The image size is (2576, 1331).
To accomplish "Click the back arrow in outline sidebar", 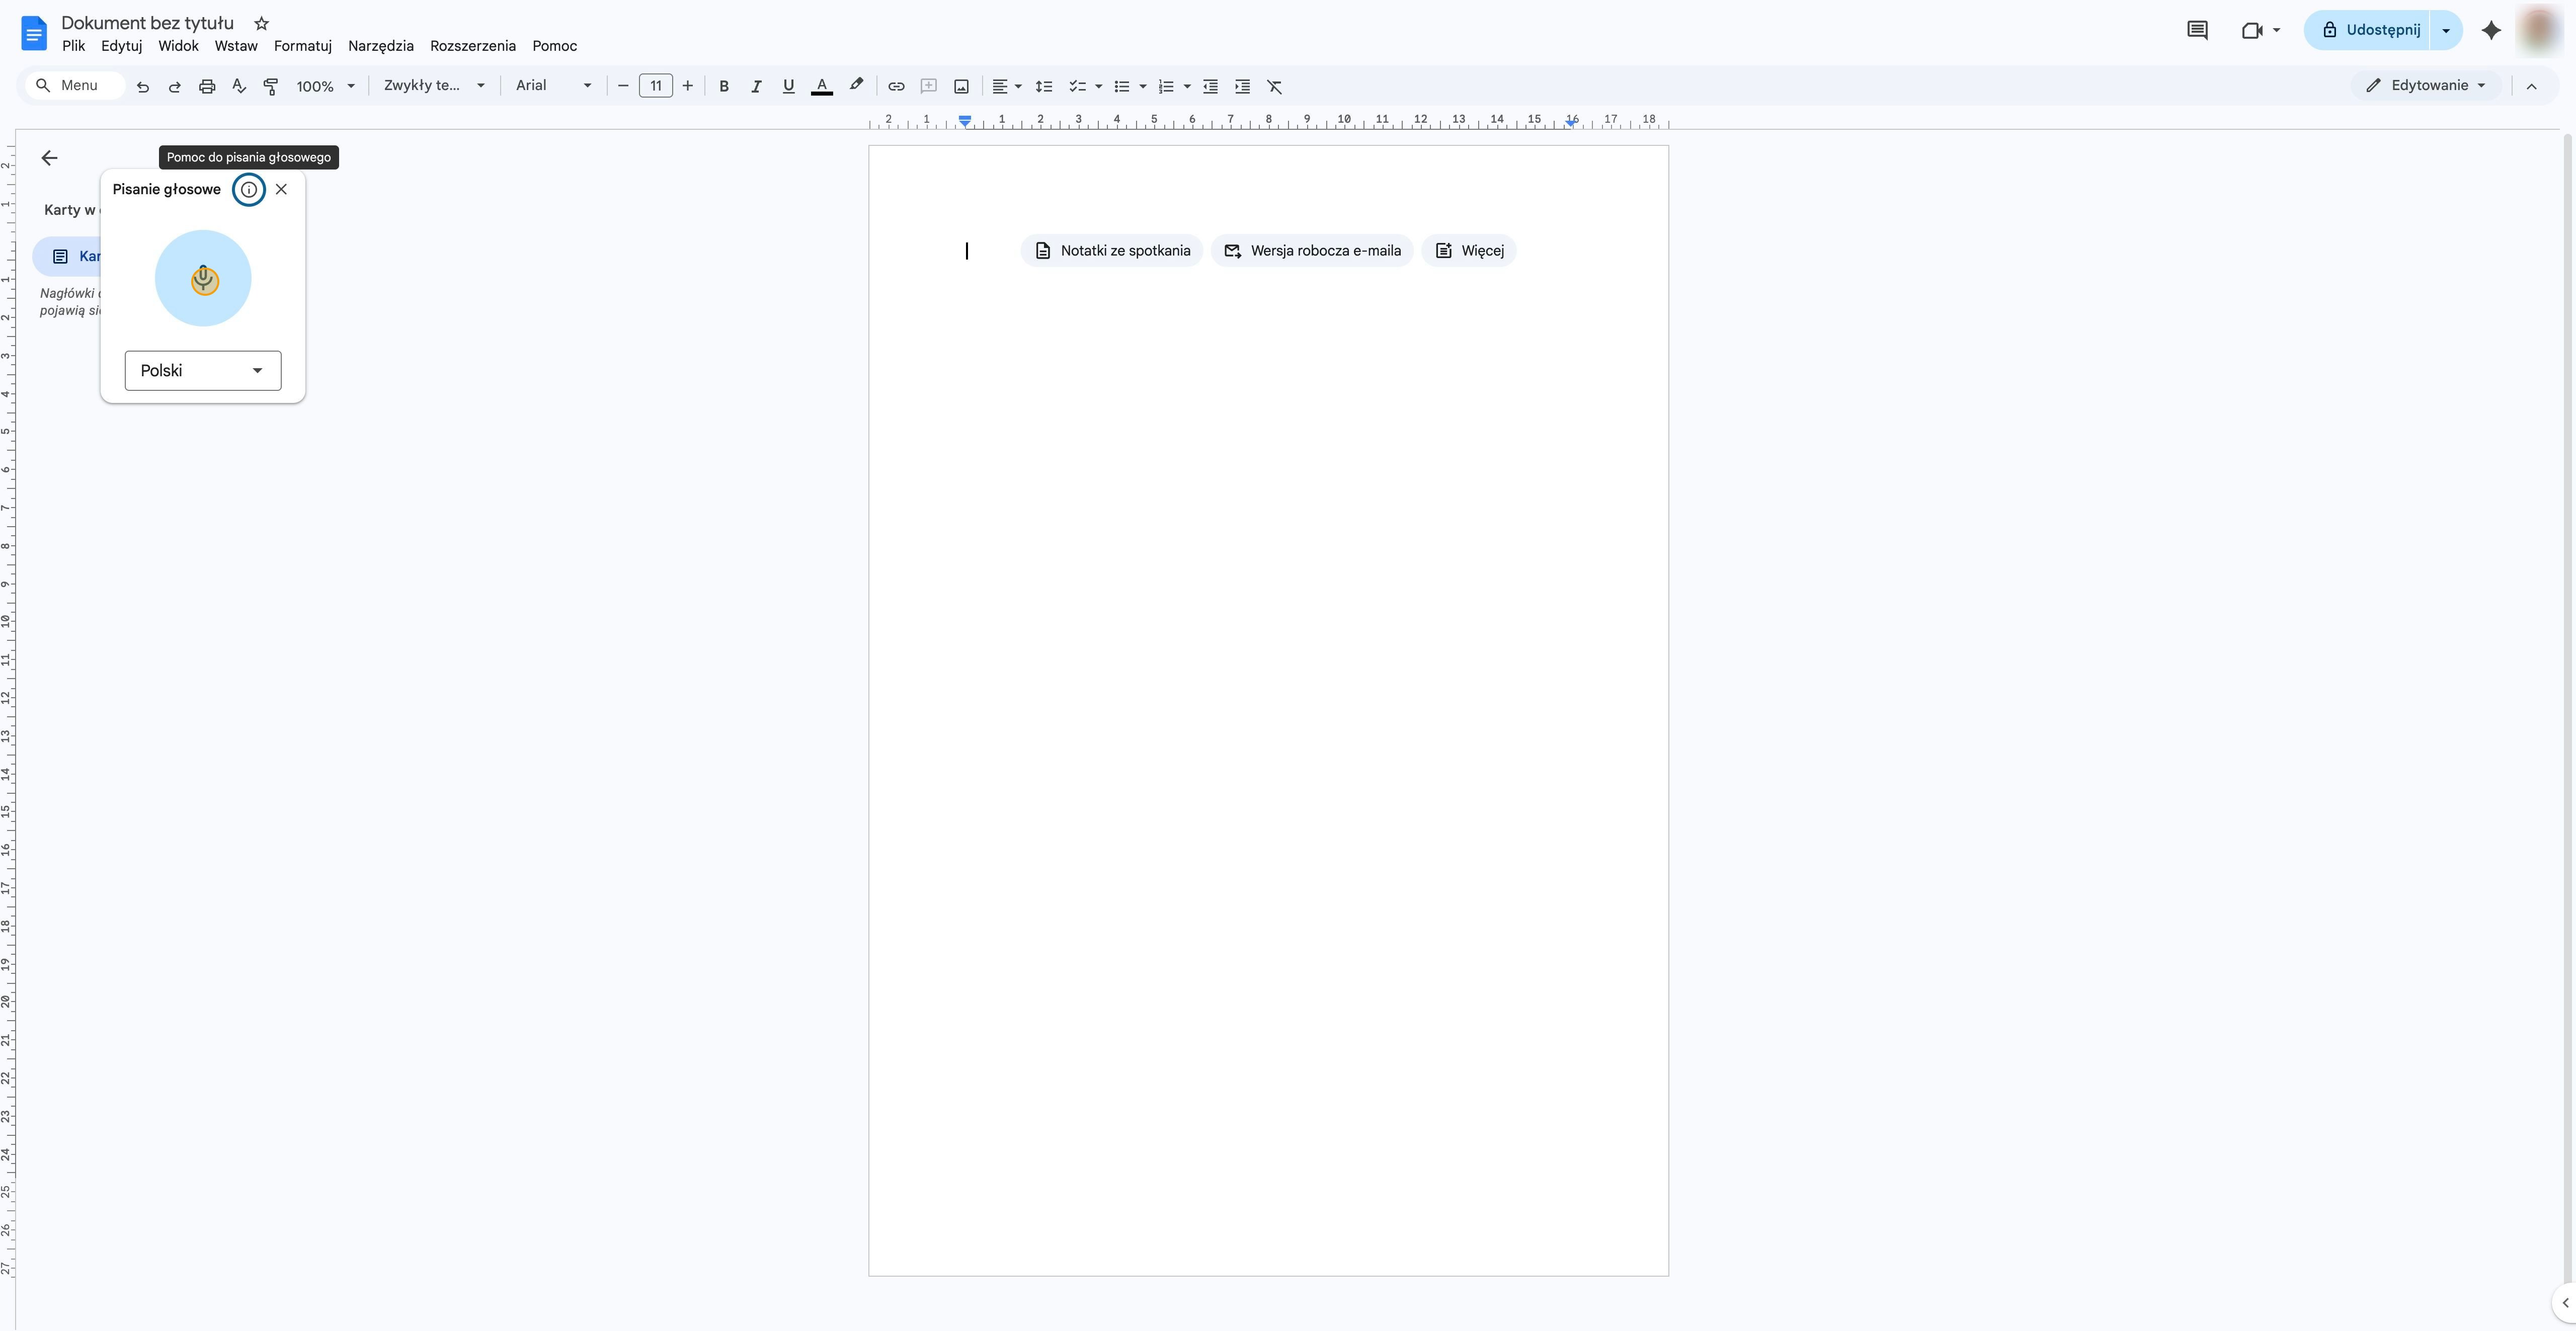I will [49, 158].
